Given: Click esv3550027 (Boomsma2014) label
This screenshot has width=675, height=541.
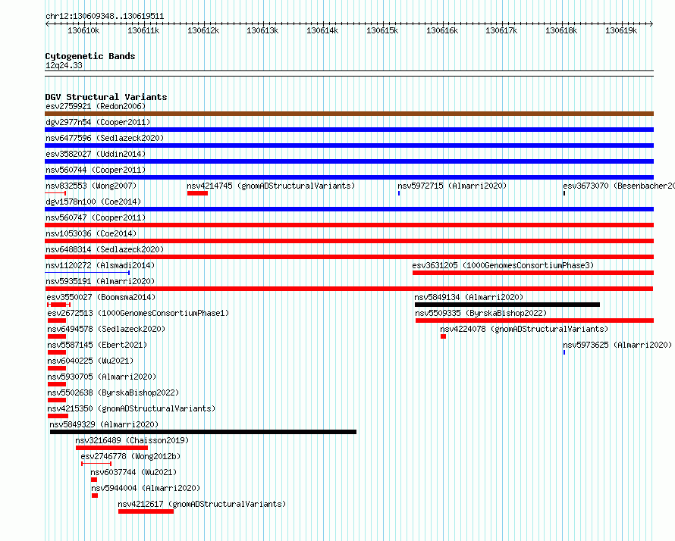Looking at the screenshot, I should click(x=101, y=297).
